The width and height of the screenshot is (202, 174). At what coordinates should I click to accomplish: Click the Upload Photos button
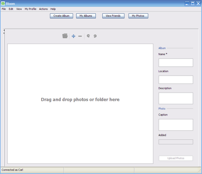(176, 158)
